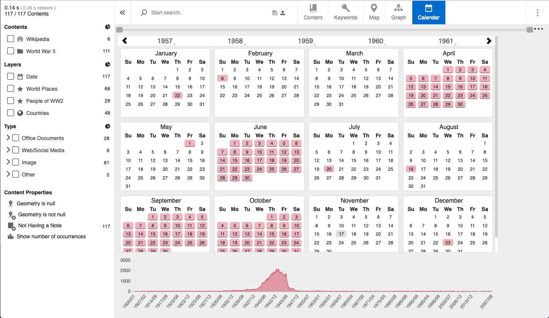The image size is (549, 318).
Task: Click the Show number of occurrences bar icon
Action: click(11, 236)
